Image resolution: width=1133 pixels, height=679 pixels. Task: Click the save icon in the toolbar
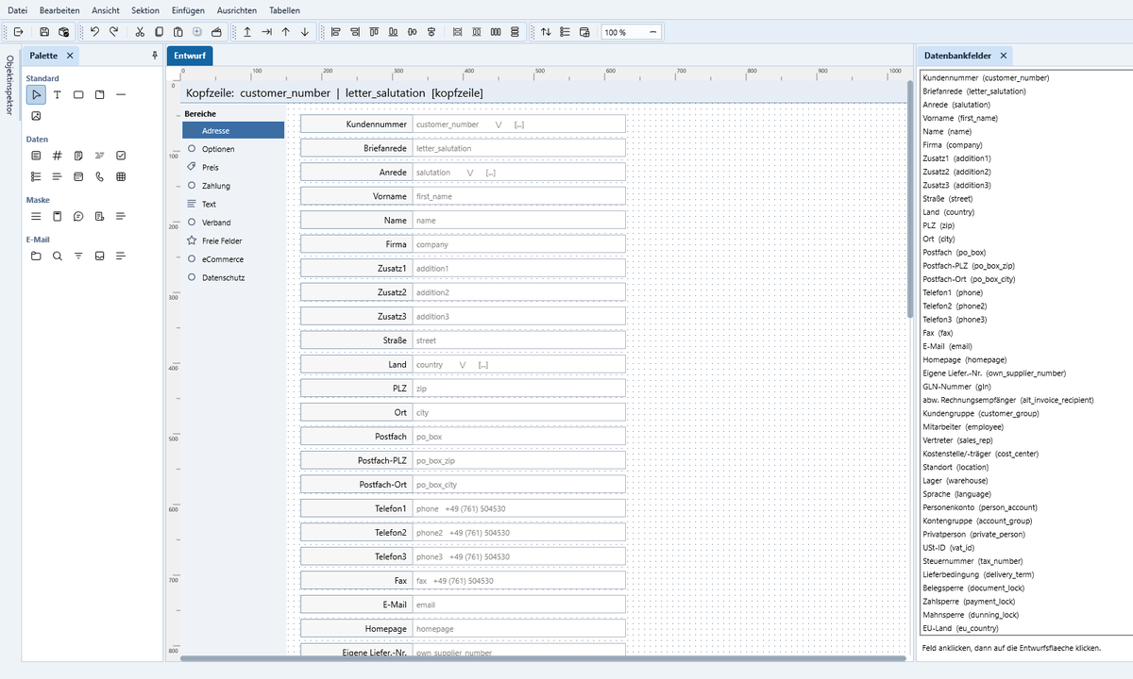coord(44,32)
